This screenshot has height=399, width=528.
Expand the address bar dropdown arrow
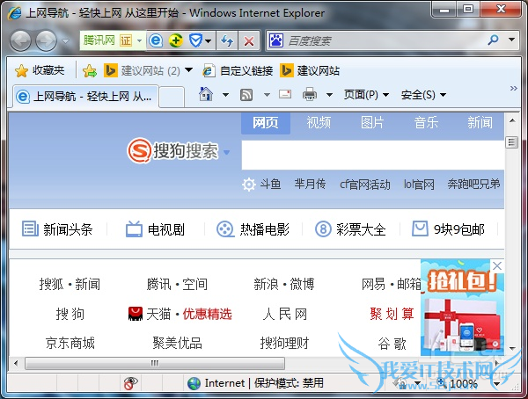tap(139, 41)
